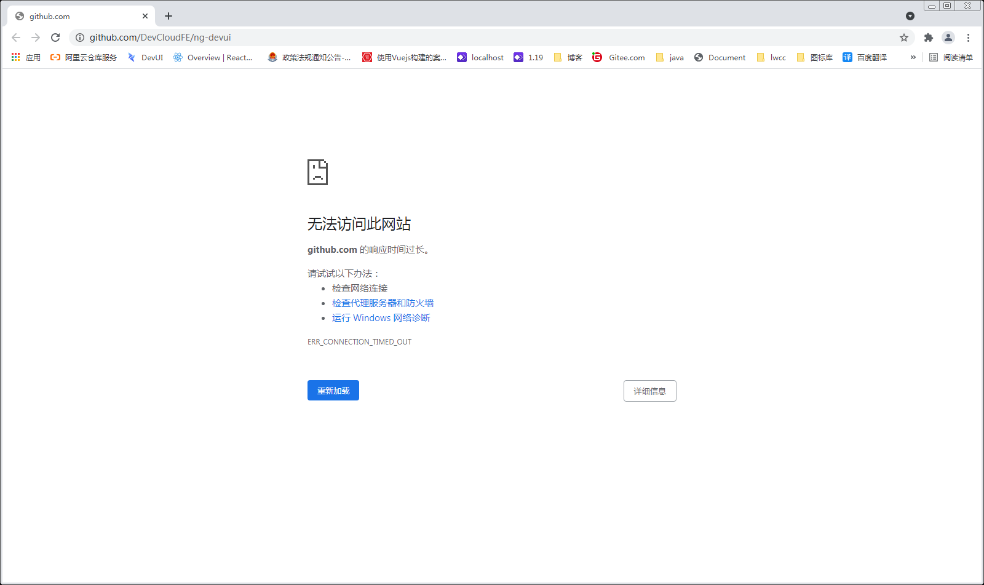The height and width of the screenshot is (585, 984).
Task: Open 使用Vuejs构建的案 bookmark
Action: [404, 57]
